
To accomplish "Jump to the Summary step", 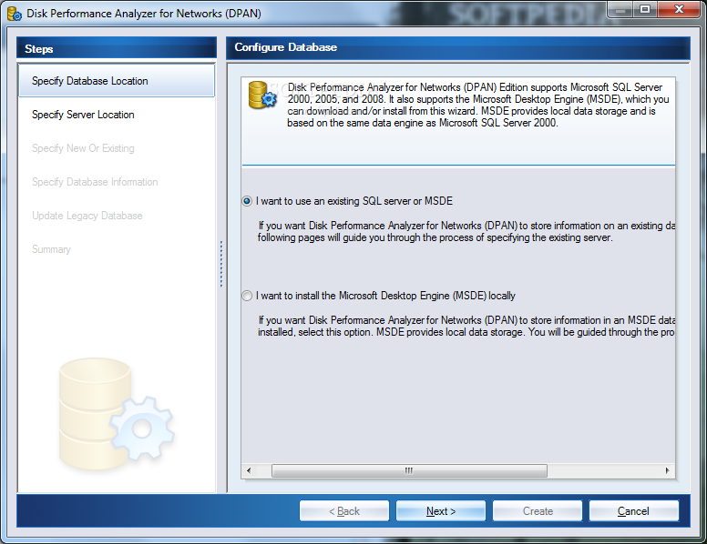I will click(51, 249).
